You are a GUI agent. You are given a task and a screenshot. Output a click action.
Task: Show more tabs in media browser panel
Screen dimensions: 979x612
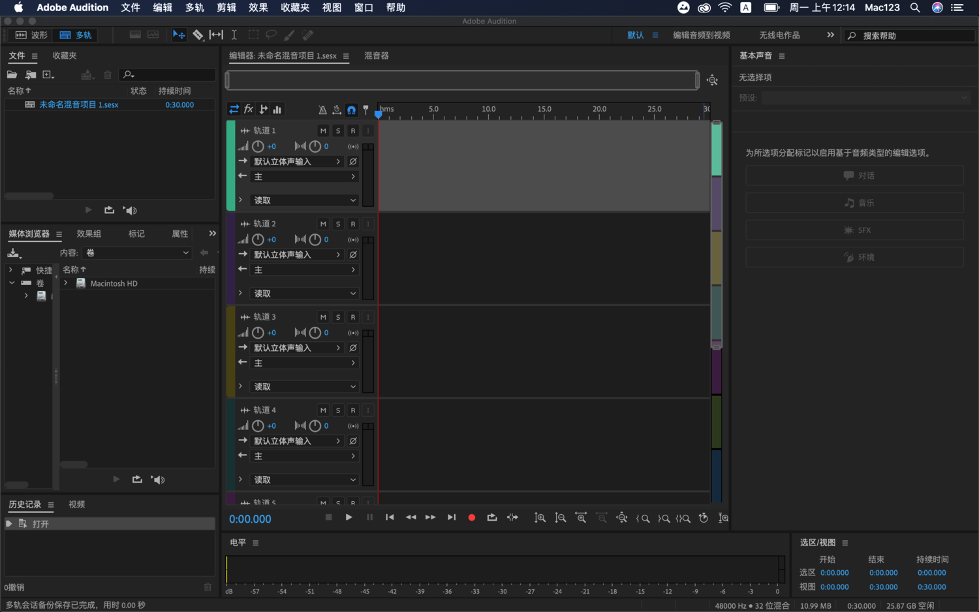click(212, 233)
